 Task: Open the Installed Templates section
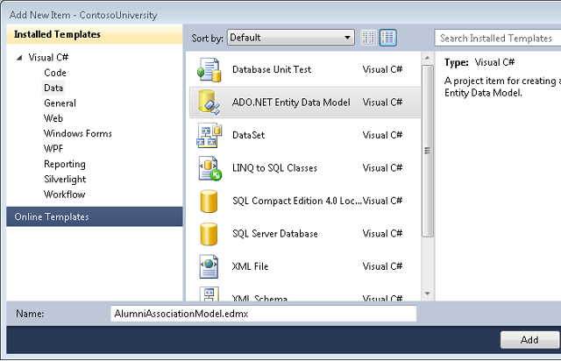95,34
